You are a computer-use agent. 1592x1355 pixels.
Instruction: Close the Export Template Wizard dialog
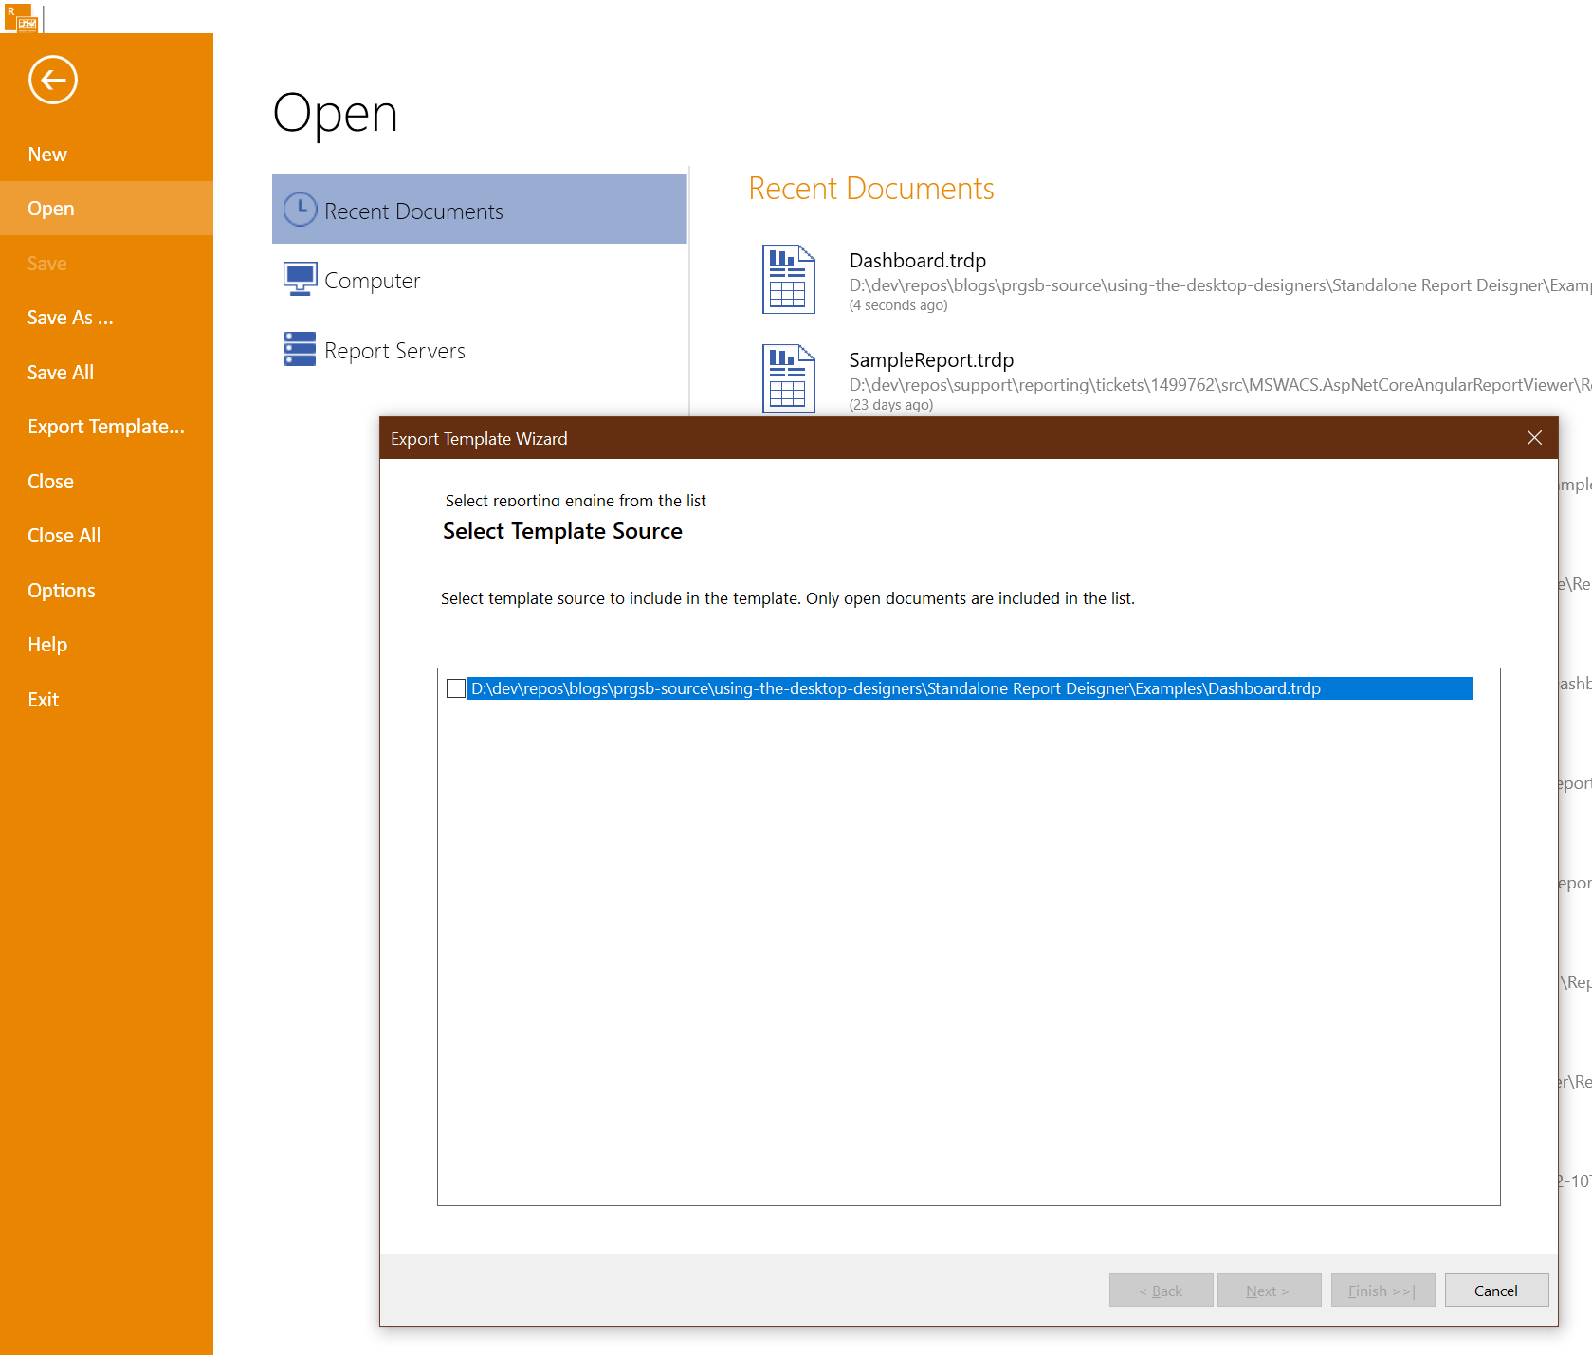pyautogui.click(x=1533, y=437)
